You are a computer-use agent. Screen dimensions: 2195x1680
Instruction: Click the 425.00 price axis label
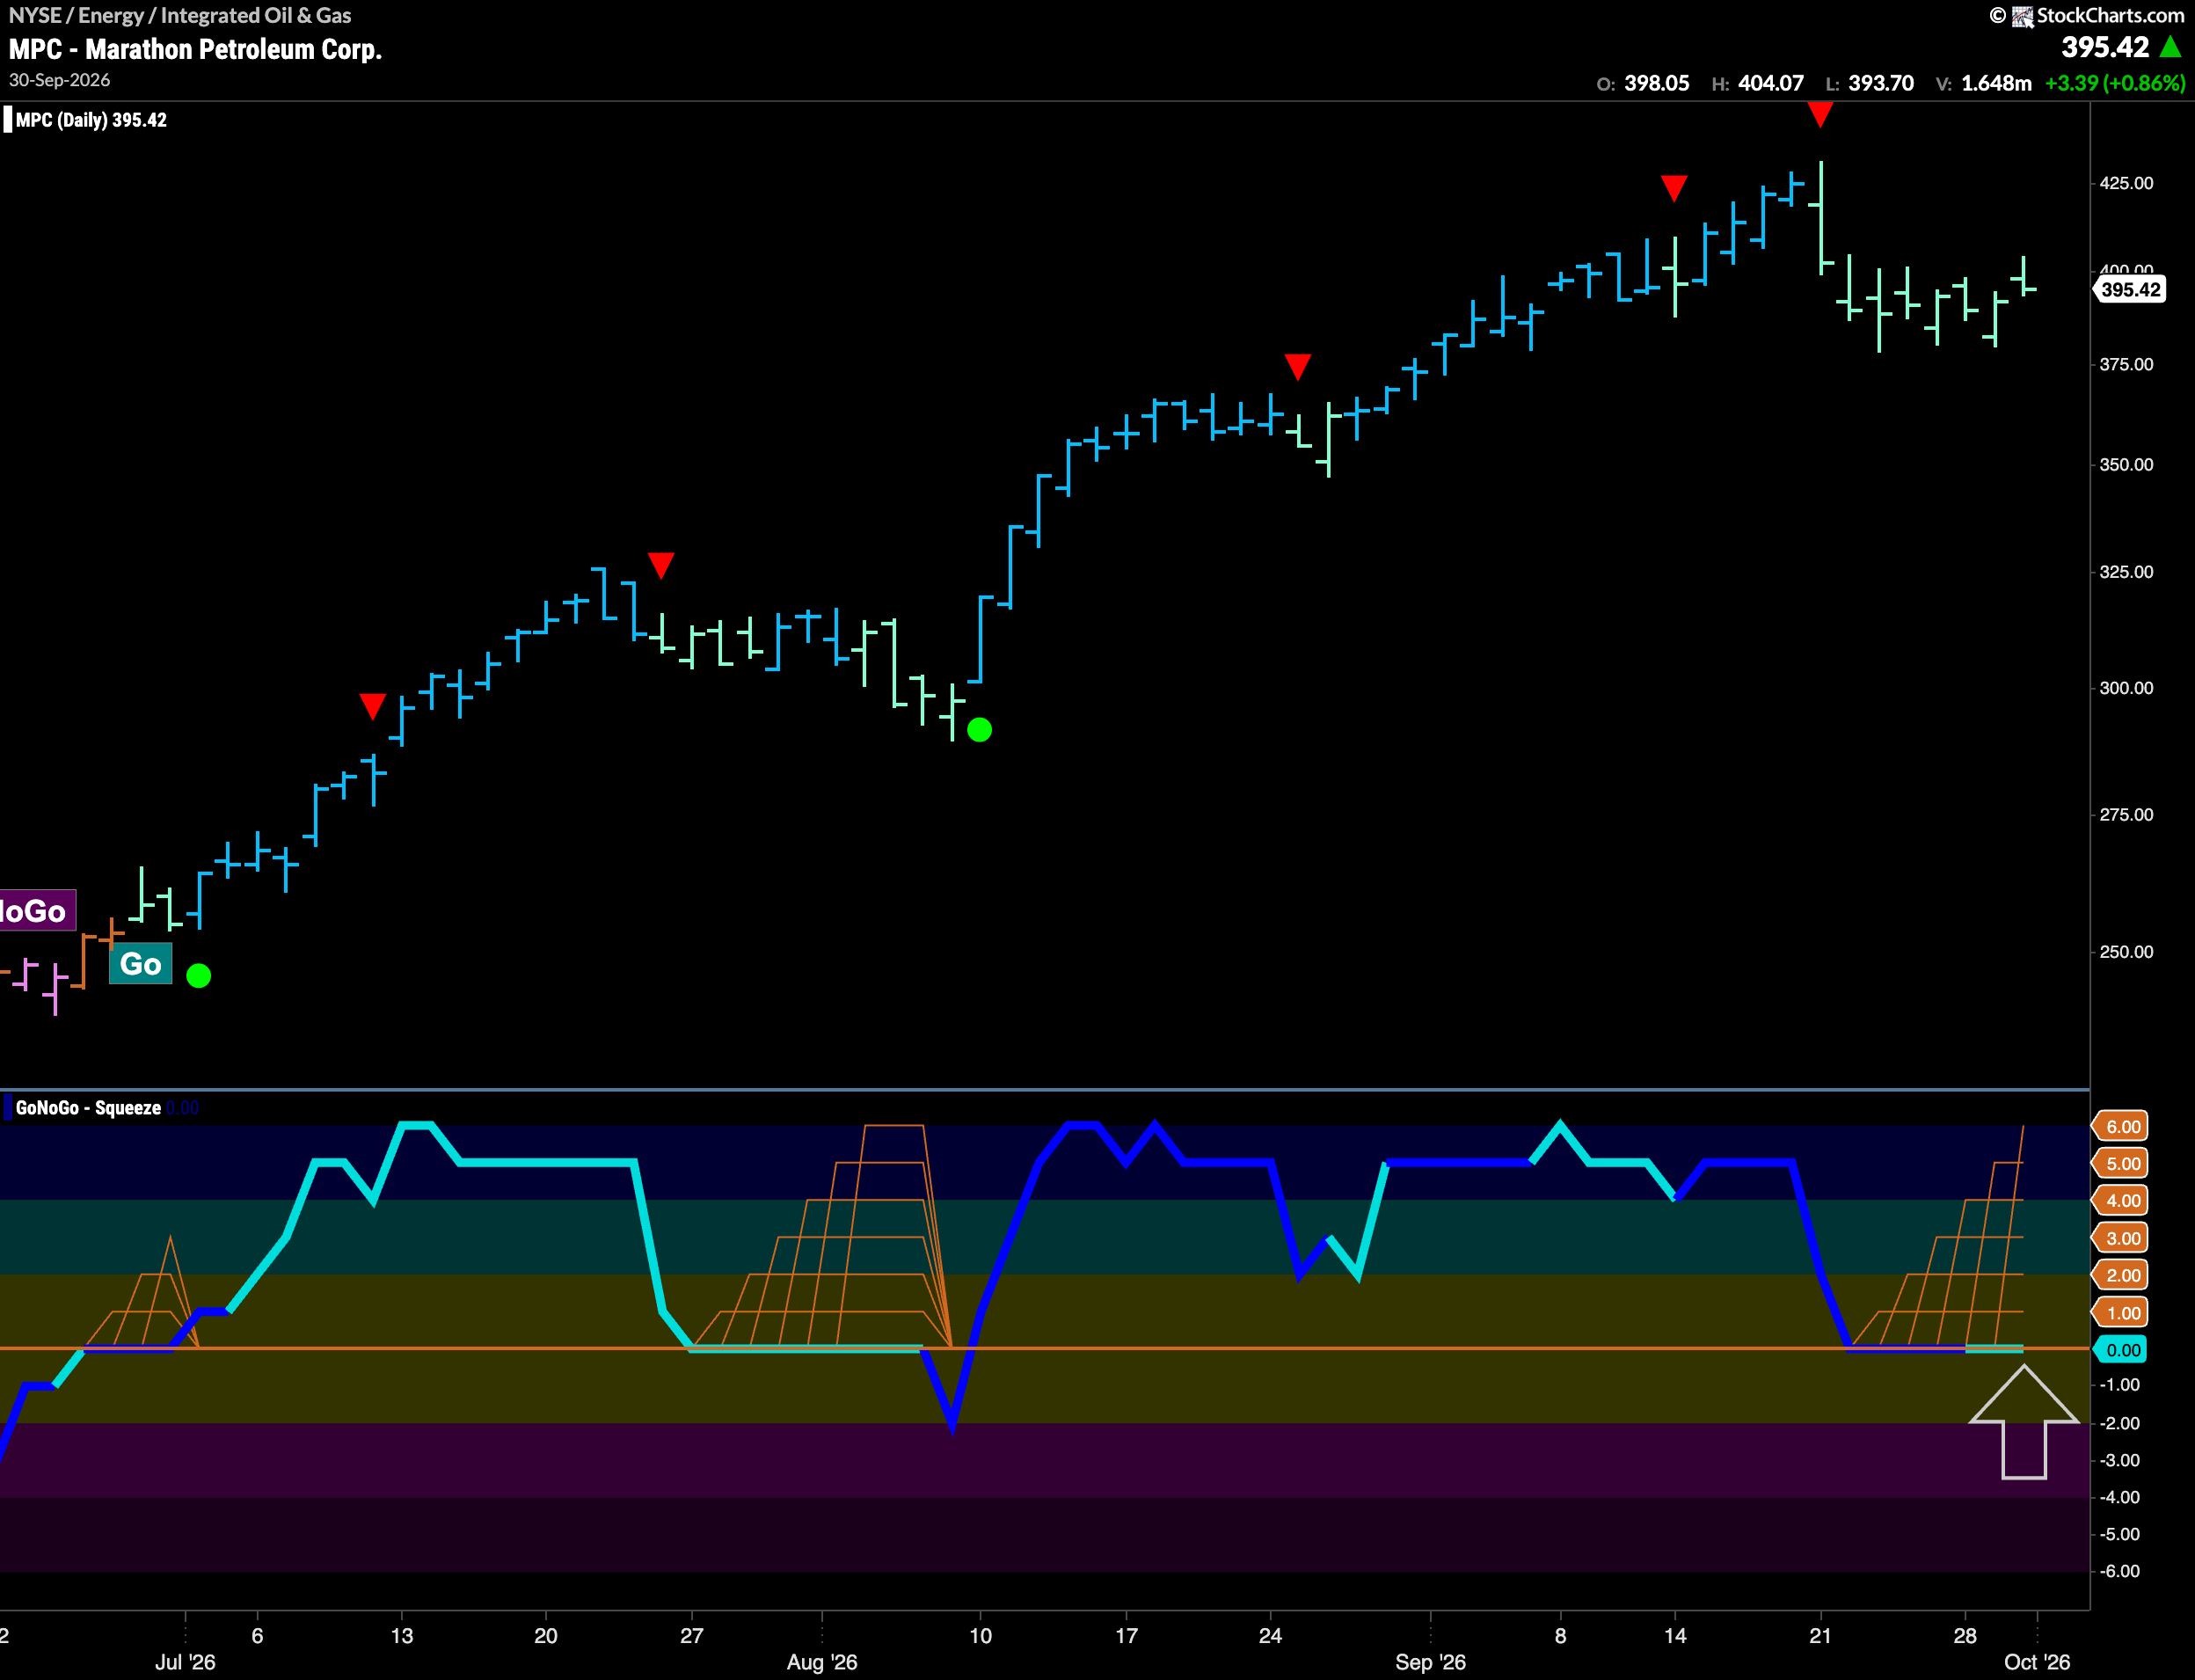click(2126, 183)
